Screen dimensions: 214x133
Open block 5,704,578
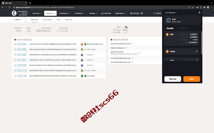20,76
